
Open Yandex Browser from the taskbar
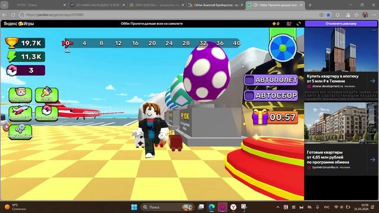[x=233, y=207]
